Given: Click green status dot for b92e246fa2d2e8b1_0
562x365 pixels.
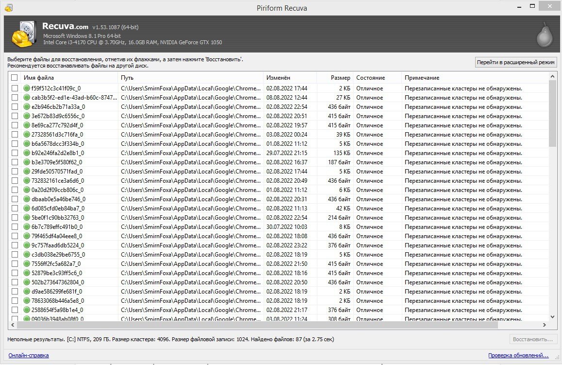Looking at the screenshot, I should [27, 153].
